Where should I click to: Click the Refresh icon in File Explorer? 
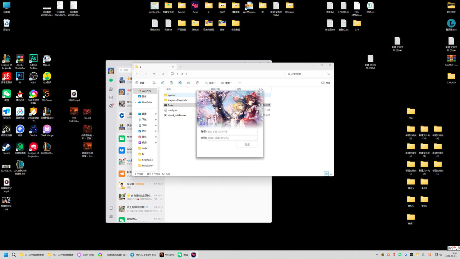163,74
